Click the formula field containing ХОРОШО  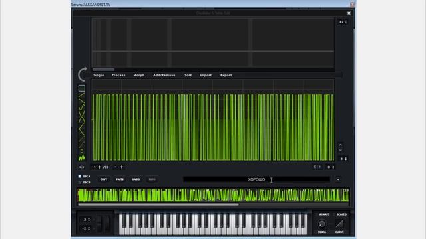click(x=256, y=179)
